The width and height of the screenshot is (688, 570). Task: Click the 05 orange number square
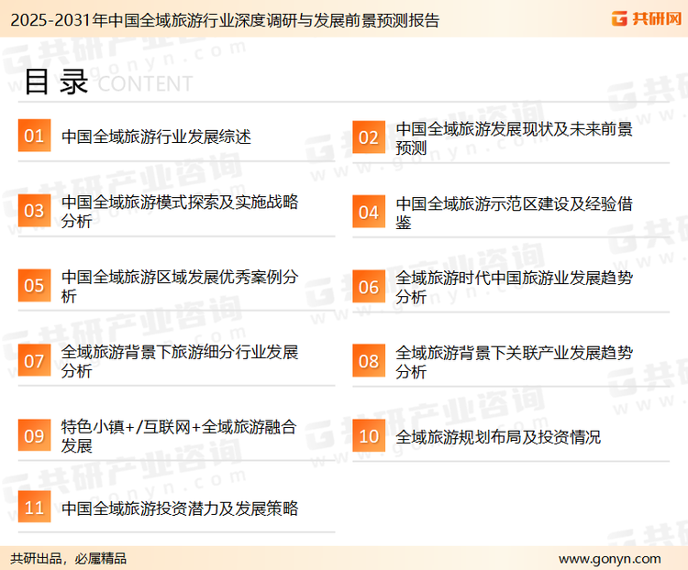tap(34, 286)
